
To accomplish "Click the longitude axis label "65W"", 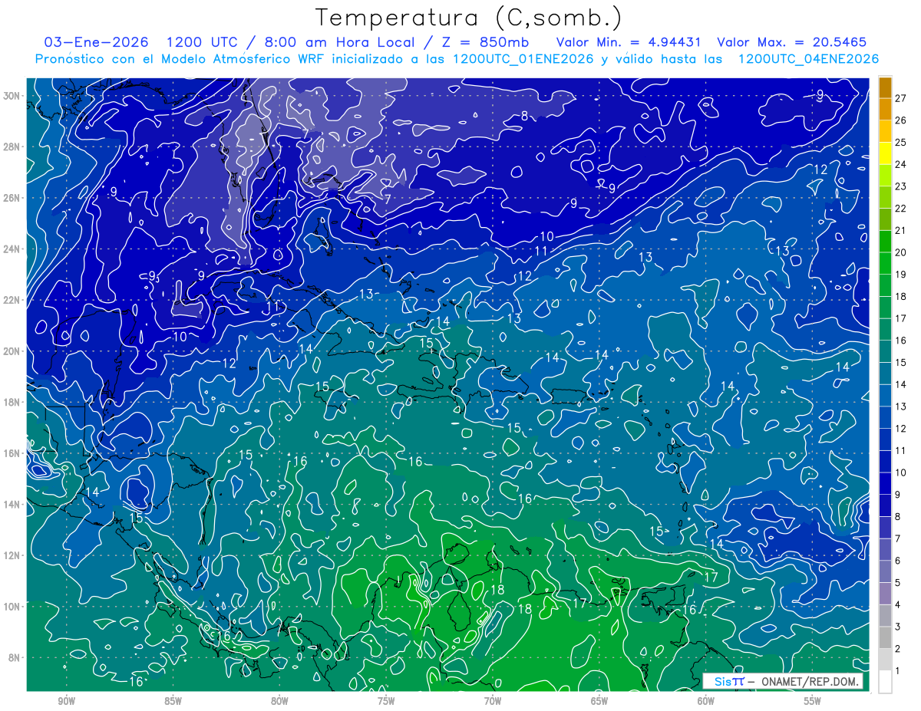I will [599, 701].
